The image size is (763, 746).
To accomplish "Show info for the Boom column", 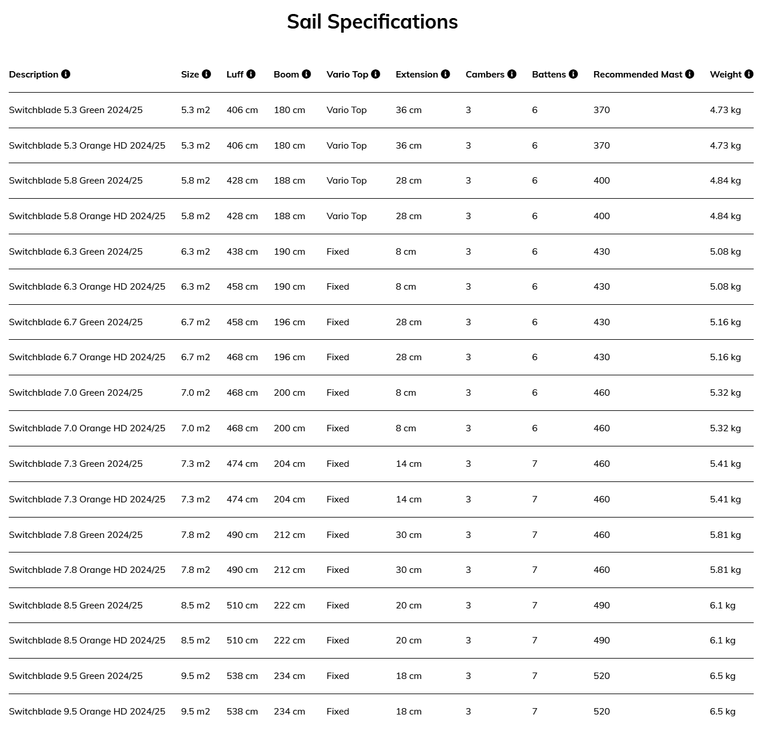I will (306, 74).
